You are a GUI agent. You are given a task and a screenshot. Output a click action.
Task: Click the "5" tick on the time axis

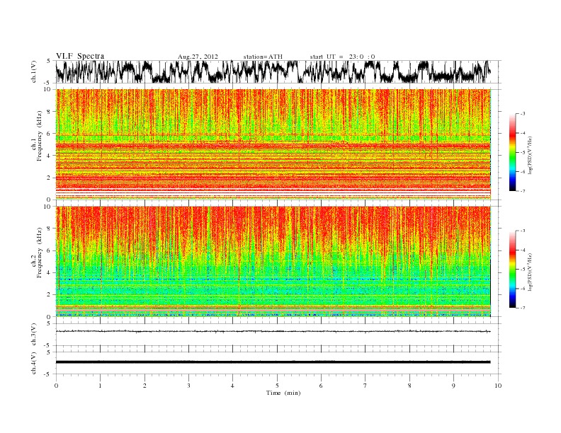[277, 386]
